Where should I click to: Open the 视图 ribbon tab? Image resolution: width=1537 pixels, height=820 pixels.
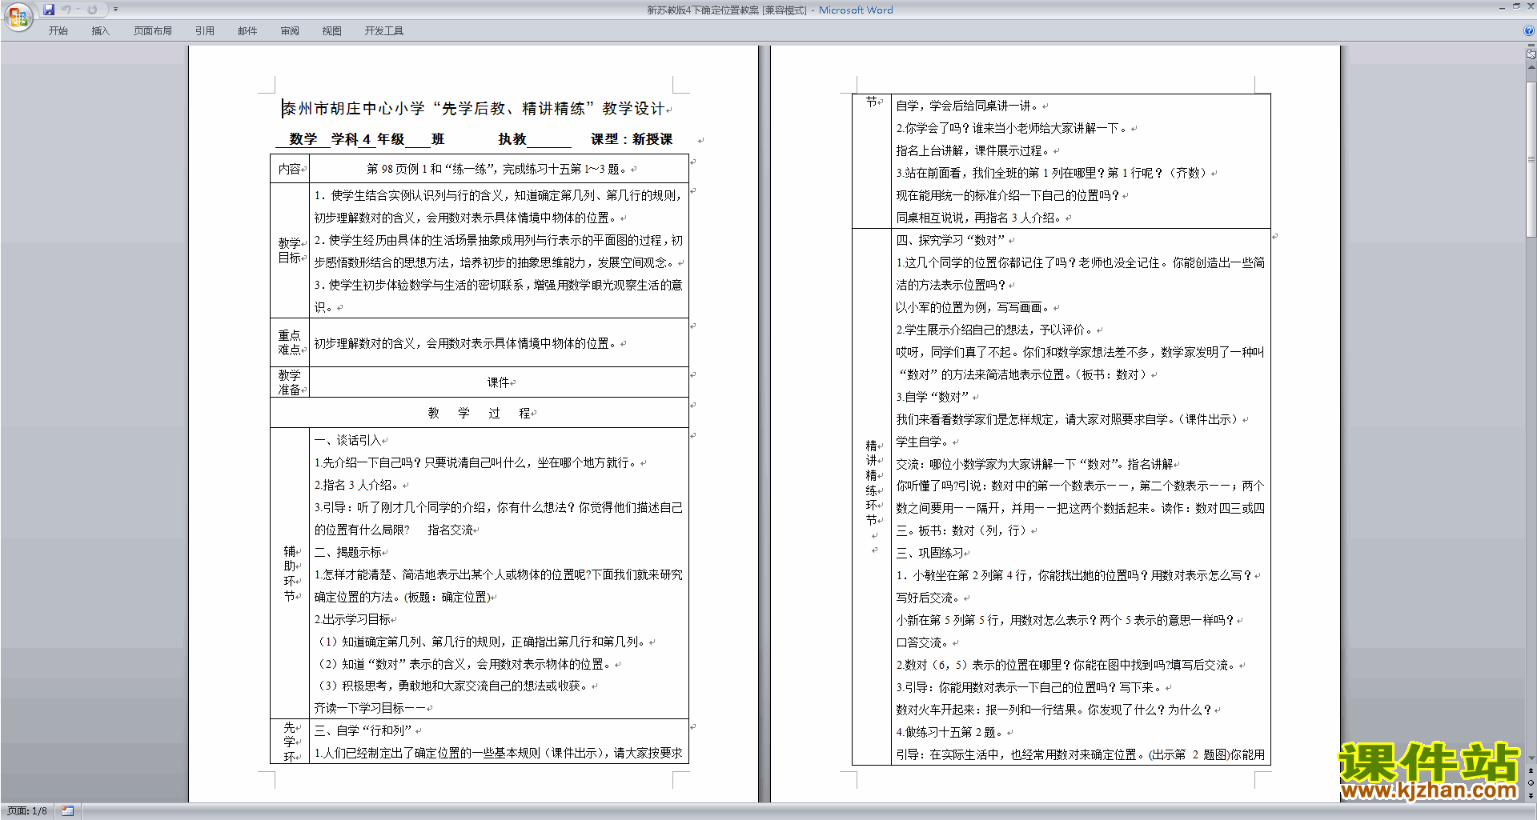331,30
